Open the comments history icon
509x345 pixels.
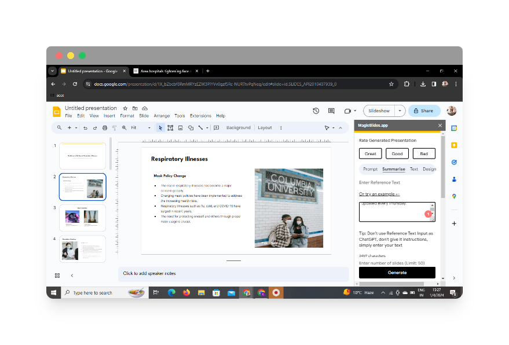click(x=331, y=111)
